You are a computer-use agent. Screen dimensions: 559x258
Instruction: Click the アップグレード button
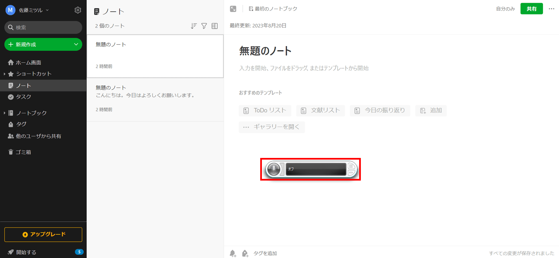43,235
